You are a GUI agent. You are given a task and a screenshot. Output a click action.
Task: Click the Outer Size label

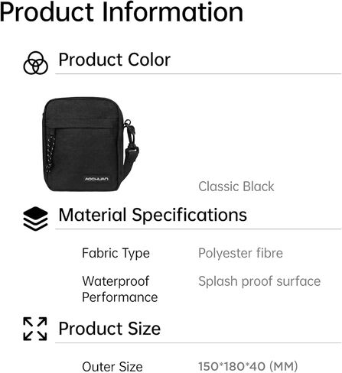click(112, 367)
